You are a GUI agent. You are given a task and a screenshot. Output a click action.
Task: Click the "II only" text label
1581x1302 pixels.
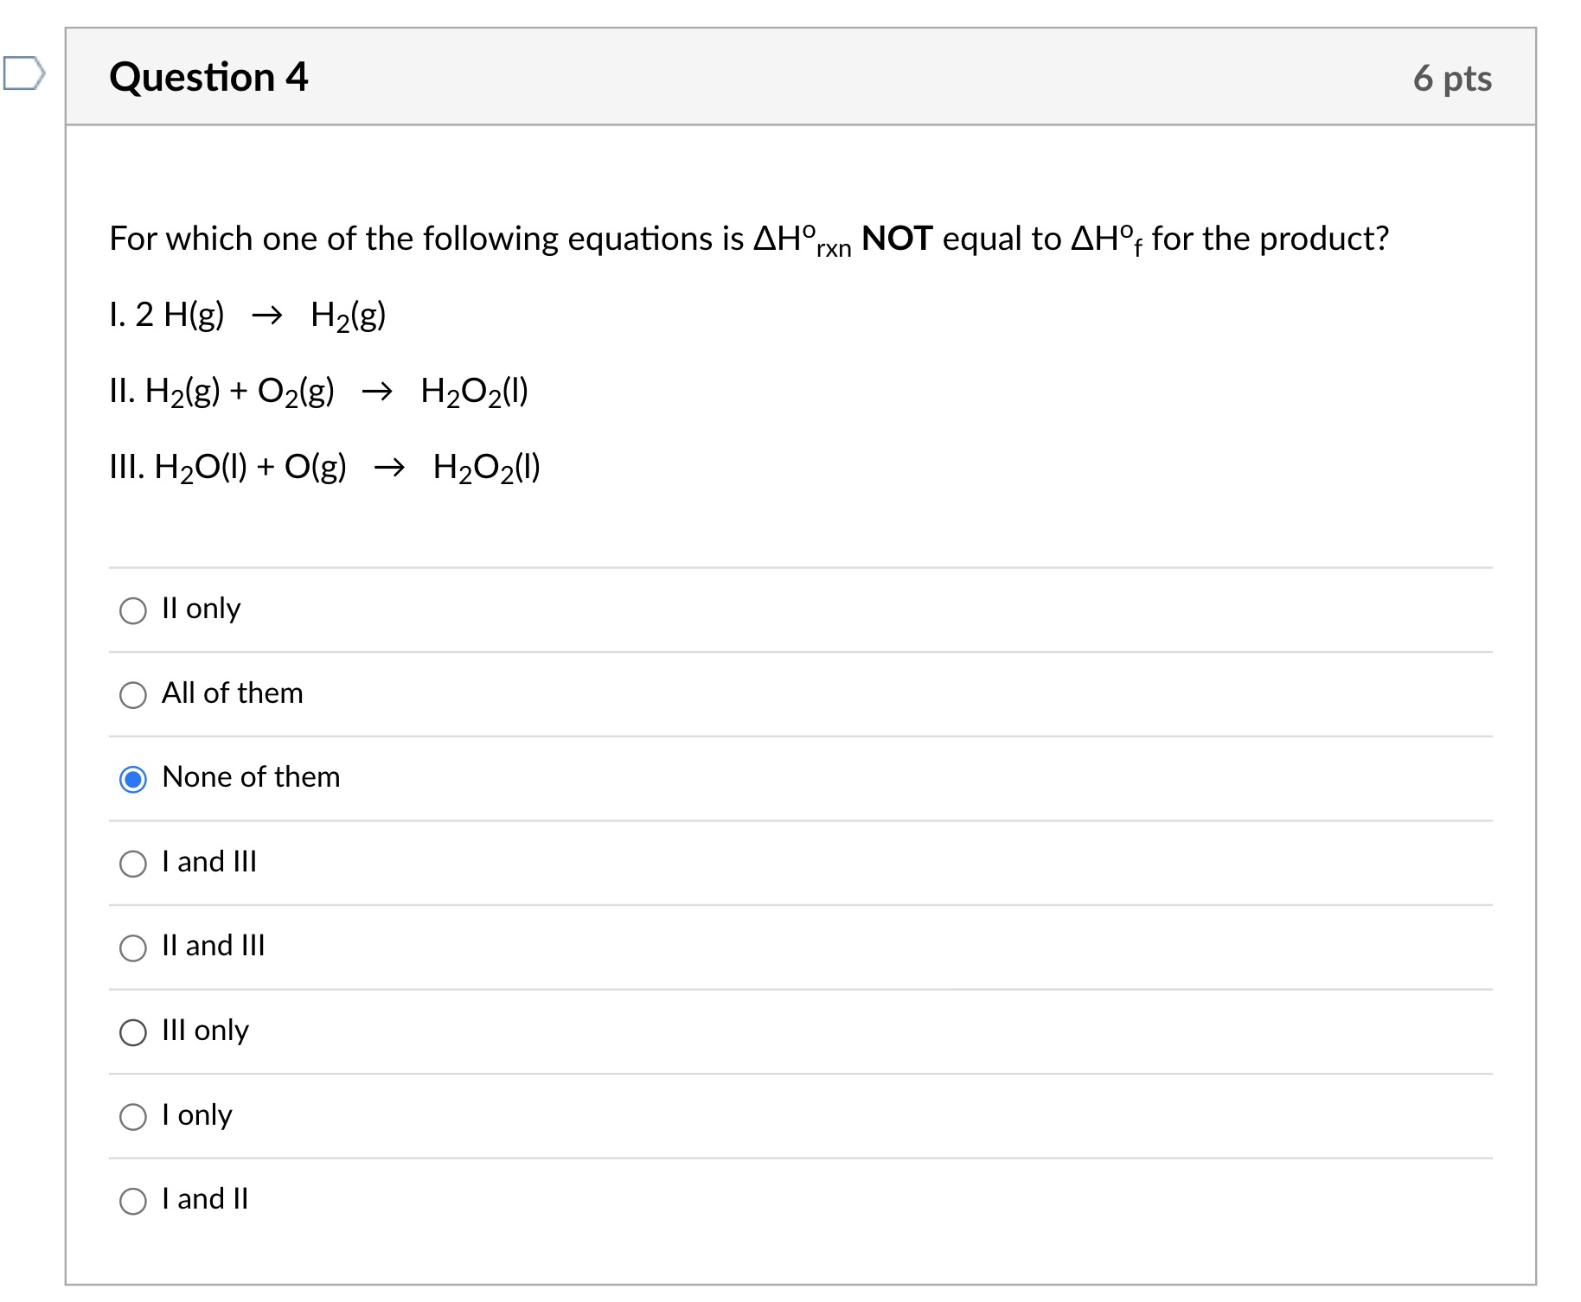click(200, 609)
